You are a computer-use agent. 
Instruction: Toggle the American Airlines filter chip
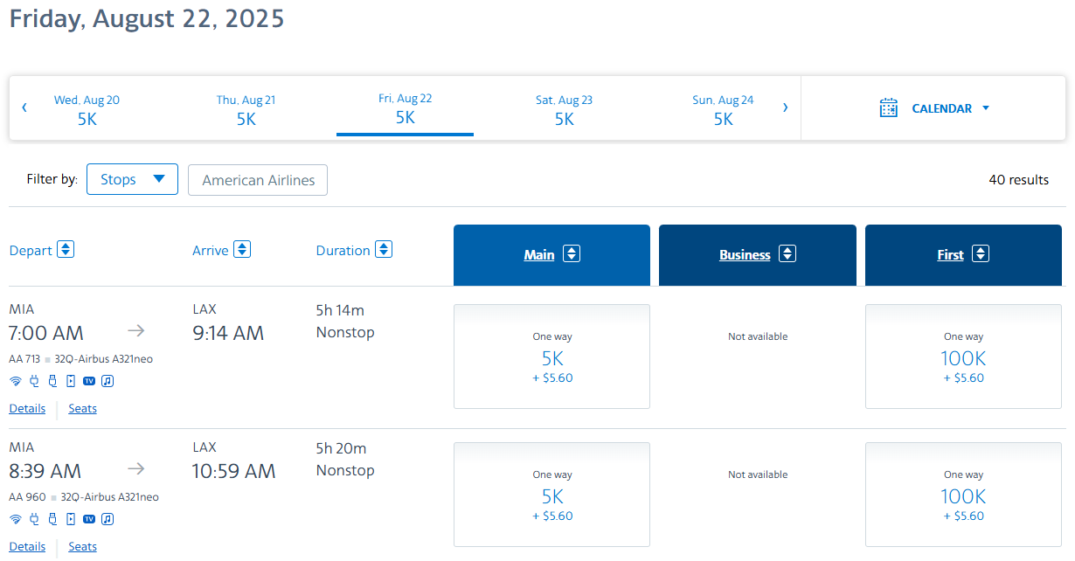click(x=257, y=179)
